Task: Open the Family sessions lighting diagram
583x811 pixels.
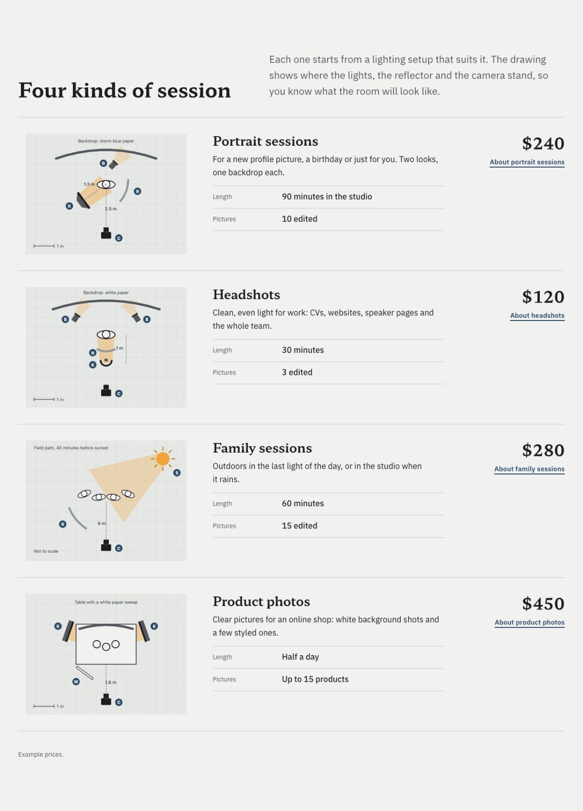Action: tap(106, 501)
